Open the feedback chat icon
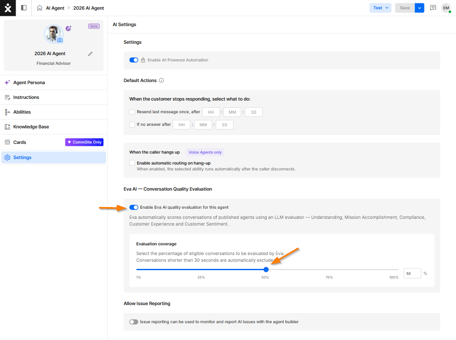This screenshot has height=340, width=456. 433,8
